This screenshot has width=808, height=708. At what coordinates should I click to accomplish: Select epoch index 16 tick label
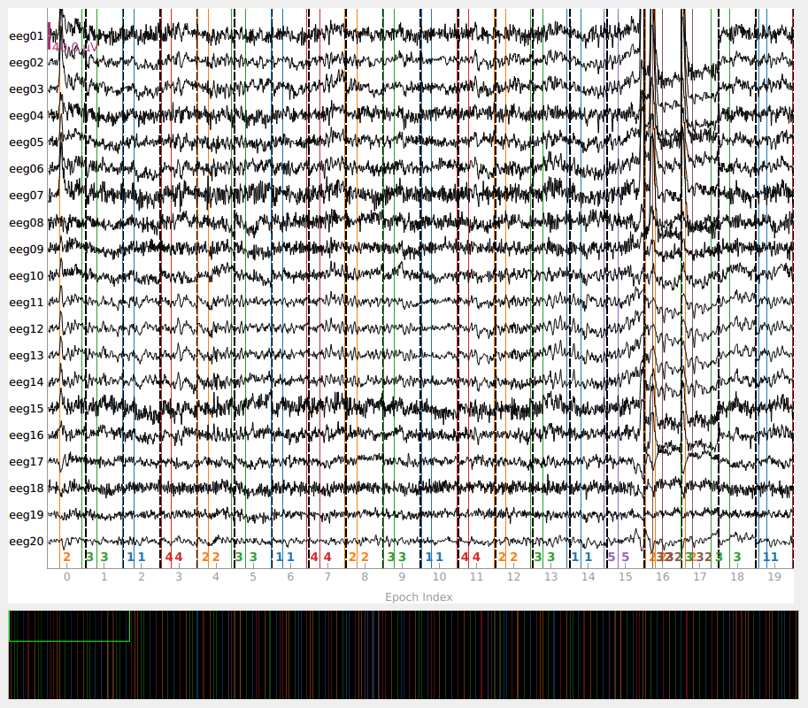pyautogui.click(x=662, y=577)
